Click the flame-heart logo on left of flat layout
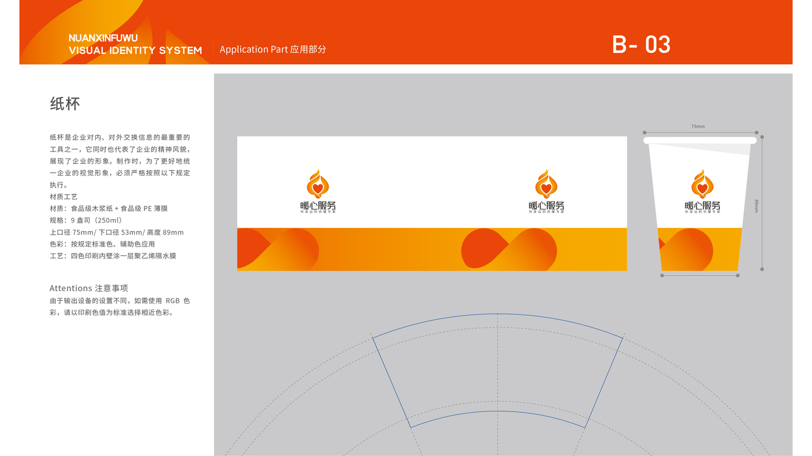The height and width of the screenshot is (456, 812). pos(318,184)
